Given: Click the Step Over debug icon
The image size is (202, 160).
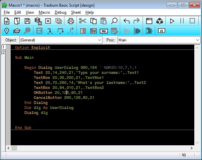Looking at the screenshot, I should tap(60, 31).
